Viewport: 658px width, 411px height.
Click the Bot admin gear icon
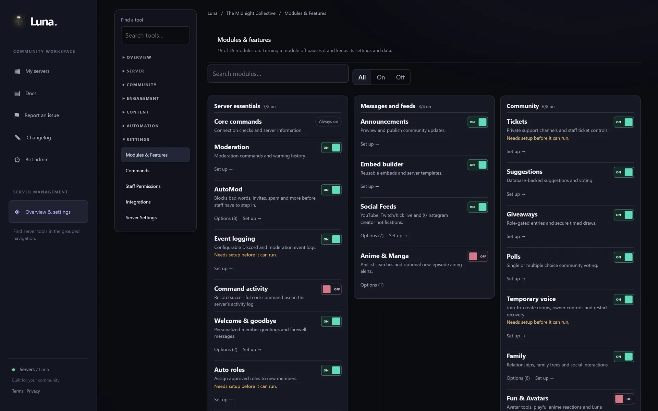tap(17, 160)
